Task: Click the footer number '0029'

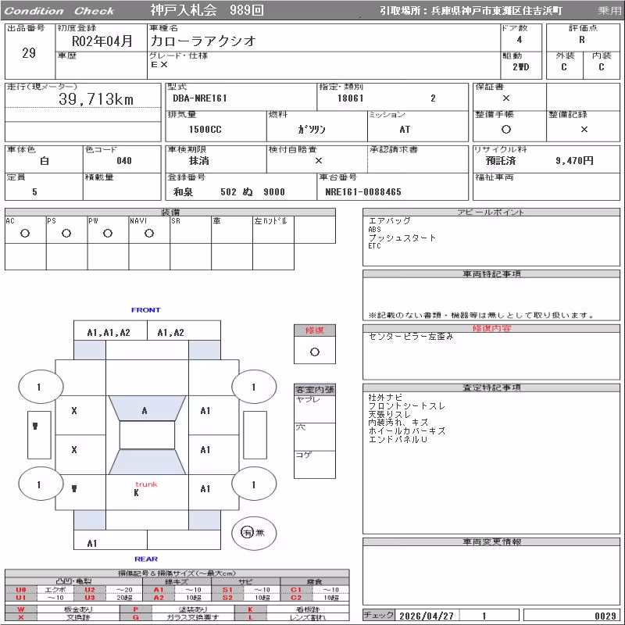Action: 605,616
